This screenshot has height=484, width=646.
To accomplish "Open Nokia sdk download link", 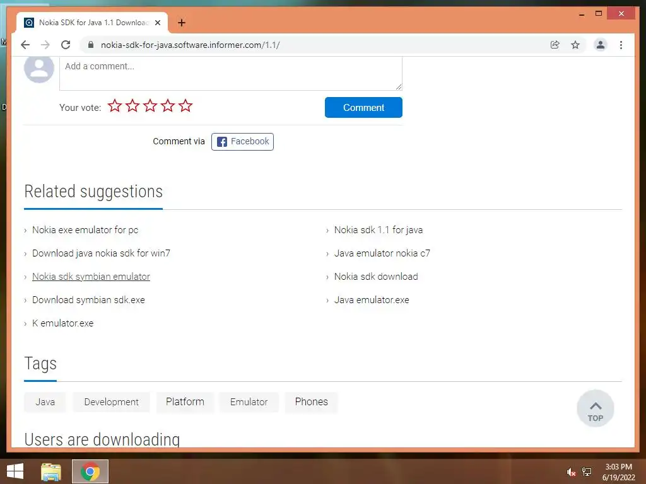I will tap(376, 277).
